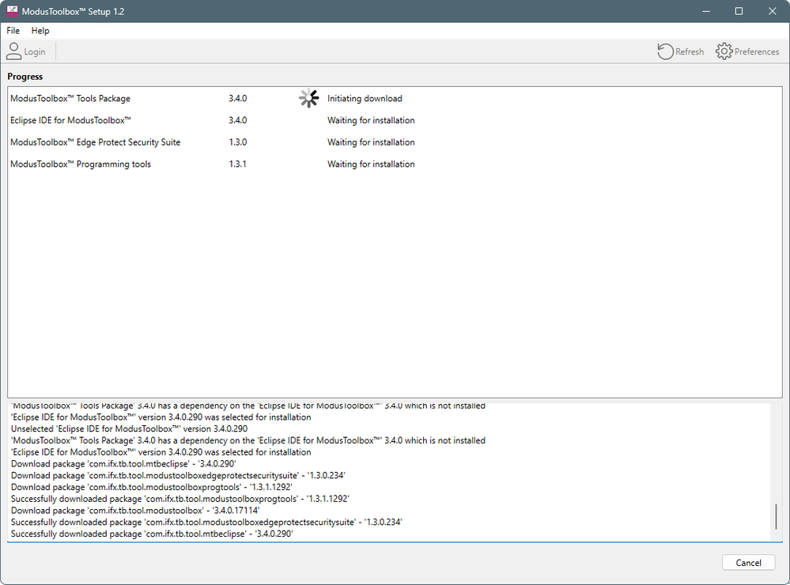Click the ModusToolbox icon in the title bar
The image size is (790, 585).
coord(11,11)
